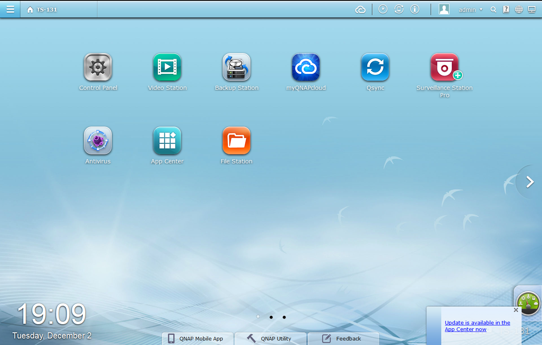Click the 'Tuesday, December 2' date text
The image size is (542, 345).
point(52,336)
